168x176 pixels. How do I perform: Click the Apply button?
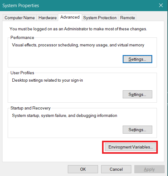(x=149, y=169)
